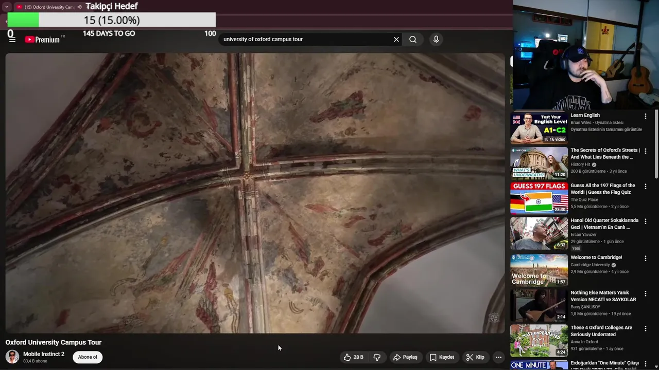Viewport: 659px width, 370px height.
Task: Open options for Hanoi Old Quarter video
Action: pos(646,221)
